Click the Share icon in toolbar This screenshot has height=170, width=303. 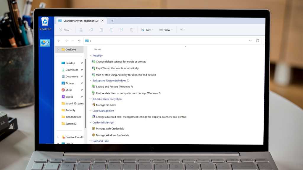click(122, 30)
